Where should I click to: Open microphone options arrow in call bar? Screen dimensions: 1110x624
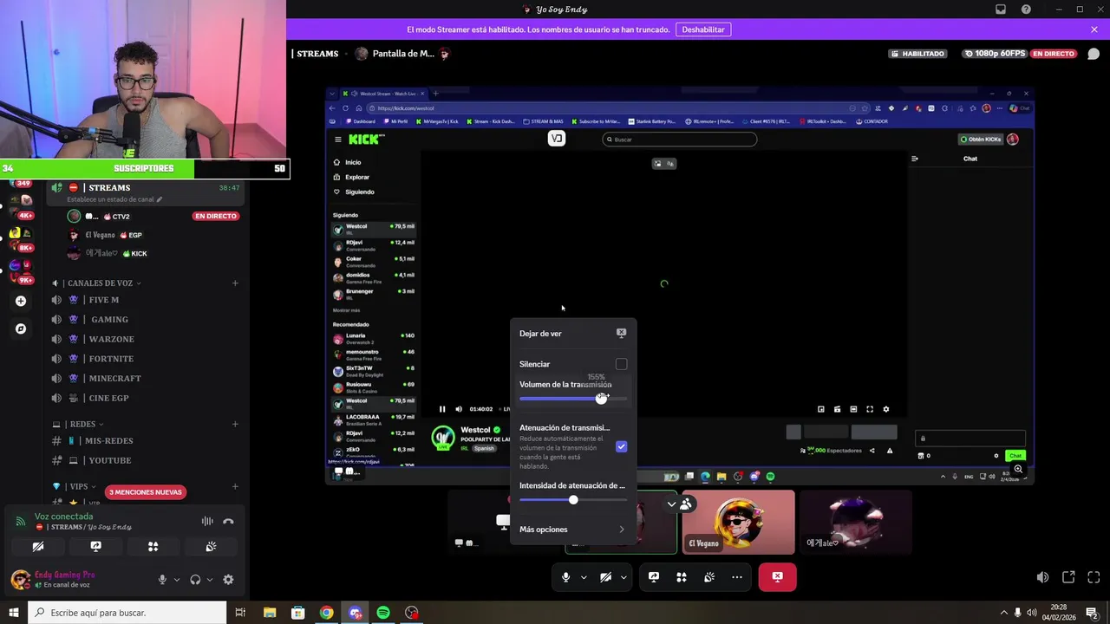(584, 577)
